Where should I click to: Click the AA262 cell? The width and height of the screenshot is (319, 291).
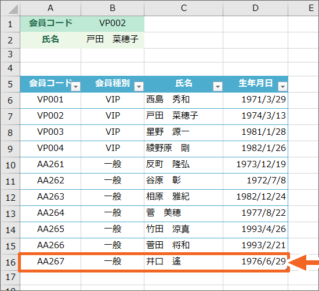50,181
